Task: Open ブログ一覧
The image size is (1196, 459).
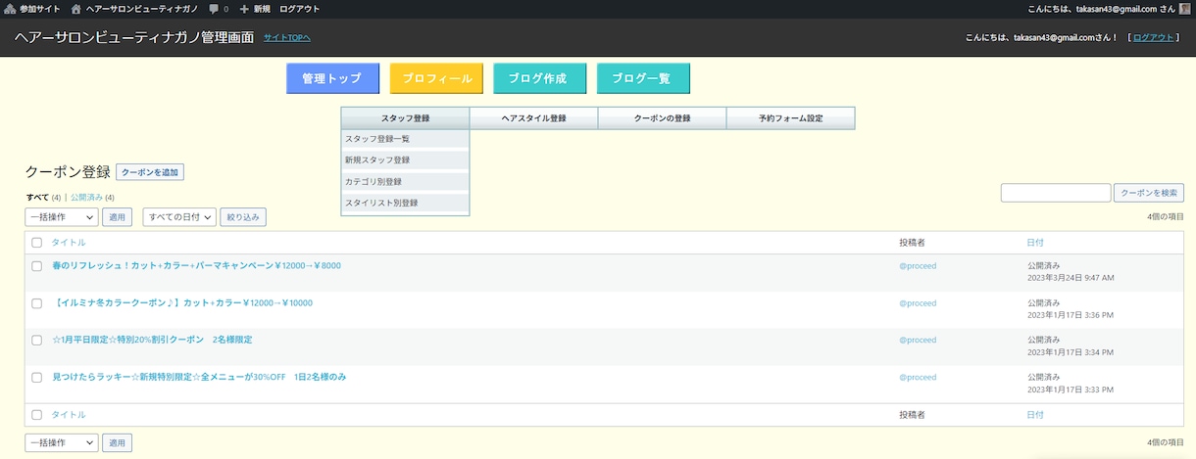Action: (x=643, y=78)
